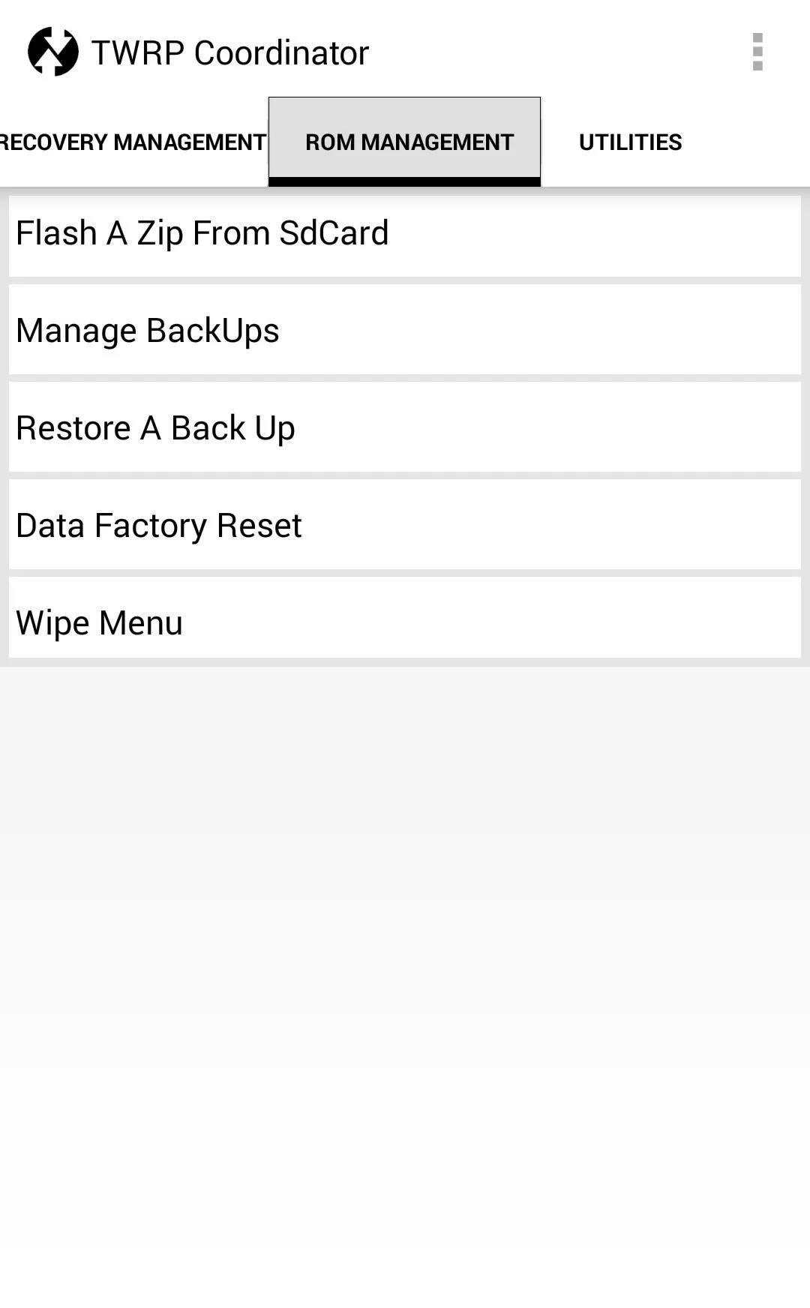This screenshot has height=1308, width=810.
Task: Select Restore A Back Up
Action: coord(405,427)
